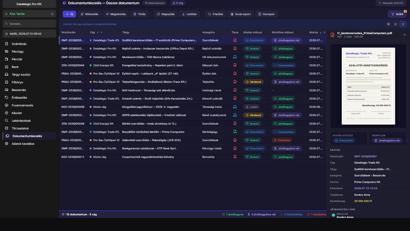
Task: Click the Lezárt status in Közgyűlési jegyzőkönyv row
Action: click(252, 107)
